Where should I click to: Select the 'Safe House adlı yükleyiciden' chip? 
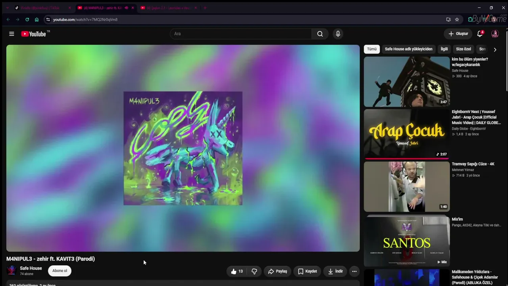[x=408, y=49]
